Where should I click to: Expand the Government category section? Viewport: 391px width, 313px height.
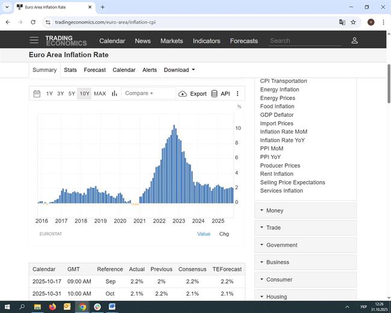coord(306,245)
